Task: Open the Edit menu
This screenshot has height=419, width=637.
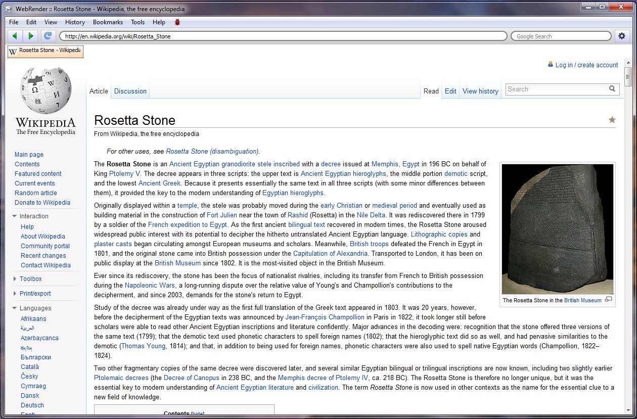Action: pyautogui.click(x=31, y=22)
